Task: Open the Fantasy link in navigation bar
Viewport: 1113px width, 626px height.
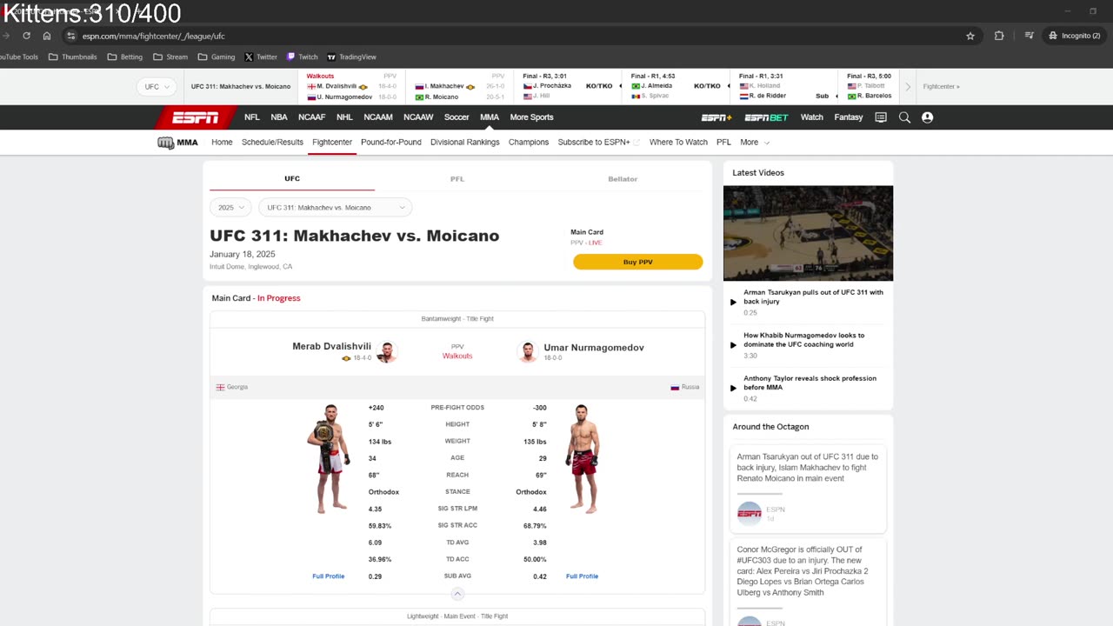Action: point(849,117)
